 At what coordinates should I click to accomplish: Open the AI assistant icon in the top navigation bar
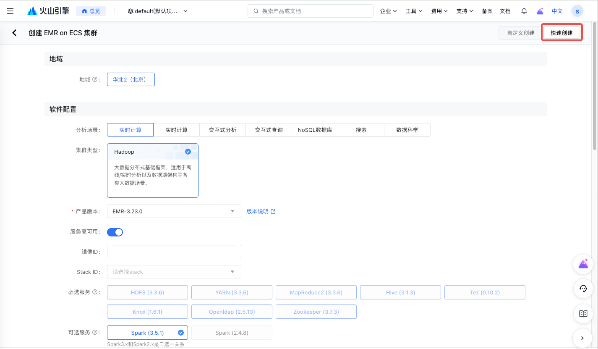540,11
